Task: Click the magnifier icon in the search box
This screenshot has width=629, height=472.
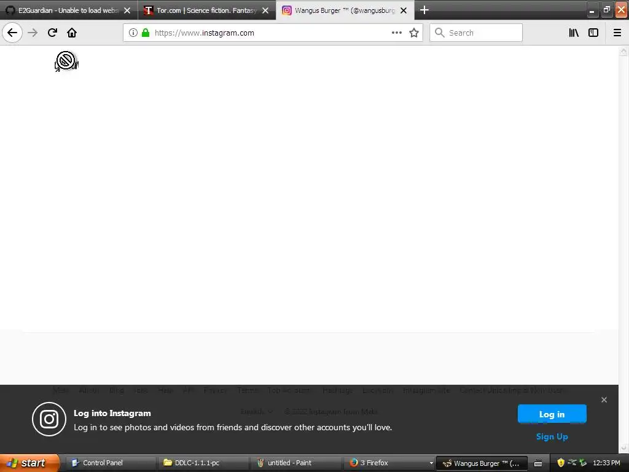Action: 440,33
